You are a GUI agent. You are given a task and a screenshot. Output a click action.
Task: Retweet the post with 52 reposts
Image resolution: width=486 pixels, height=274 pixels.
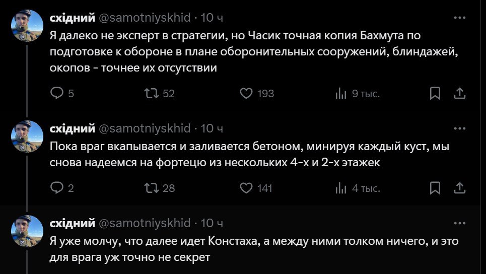coord(151,93)
